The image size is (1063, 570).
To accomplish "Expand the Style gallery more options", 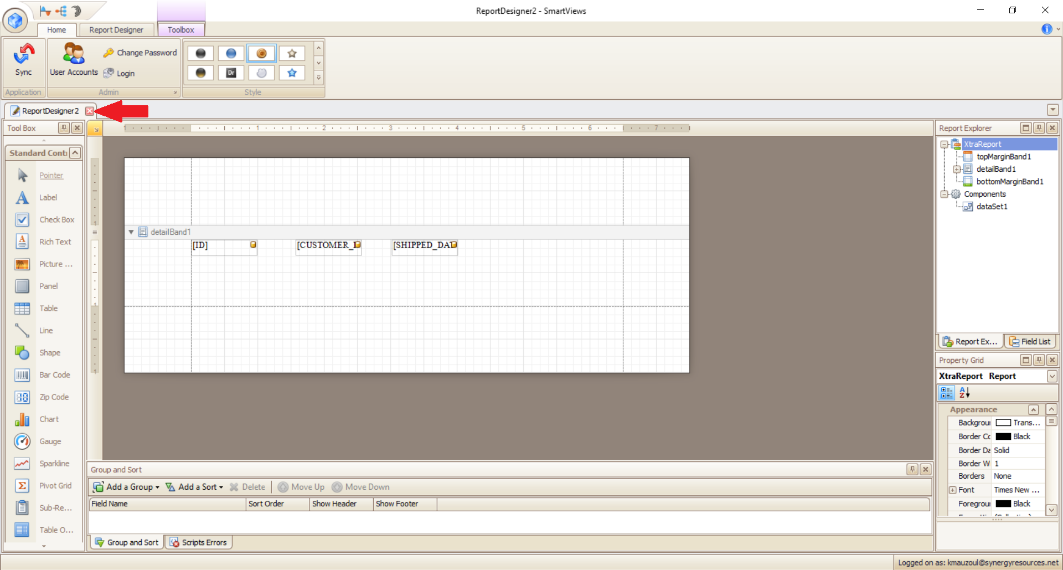I will pos(318,78).
